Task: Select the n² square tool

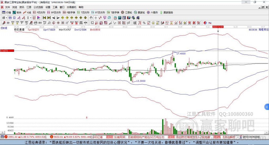Action: 45,23
